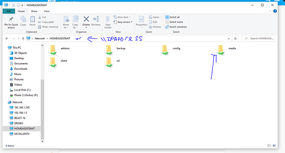Expand the Open dropdown
The height and width of the screenshot is (153, 285).
[161, 17]
